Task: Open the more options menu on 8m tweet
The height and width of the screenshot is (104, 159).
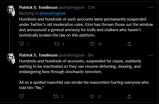Action: click(x=151, y=55)
